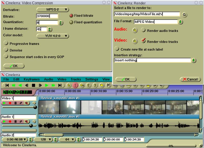Click the fast forward double-arrow transport button

click(x=53, y=85)
